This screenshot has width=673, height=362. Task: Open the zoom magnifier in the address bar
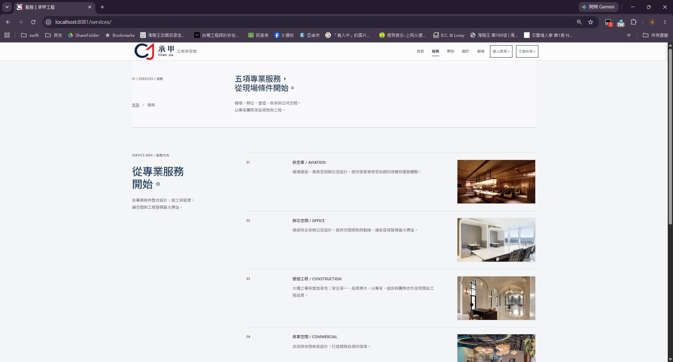[x=579, y=22]
